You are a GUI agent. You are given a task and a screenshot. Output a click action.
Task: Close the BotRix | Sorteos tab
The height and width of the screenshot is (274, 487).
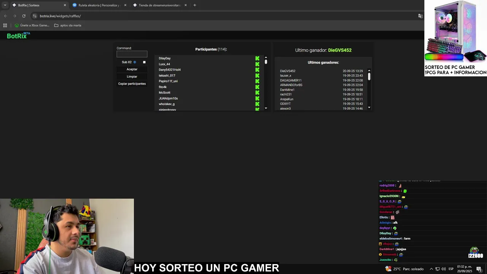tap(65, 5)
